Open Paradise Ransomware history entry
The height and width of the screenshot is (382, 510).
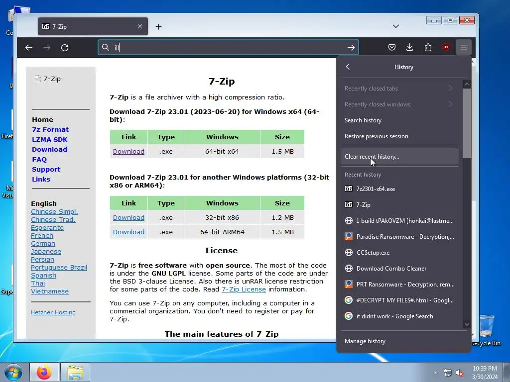click(399, 236)
